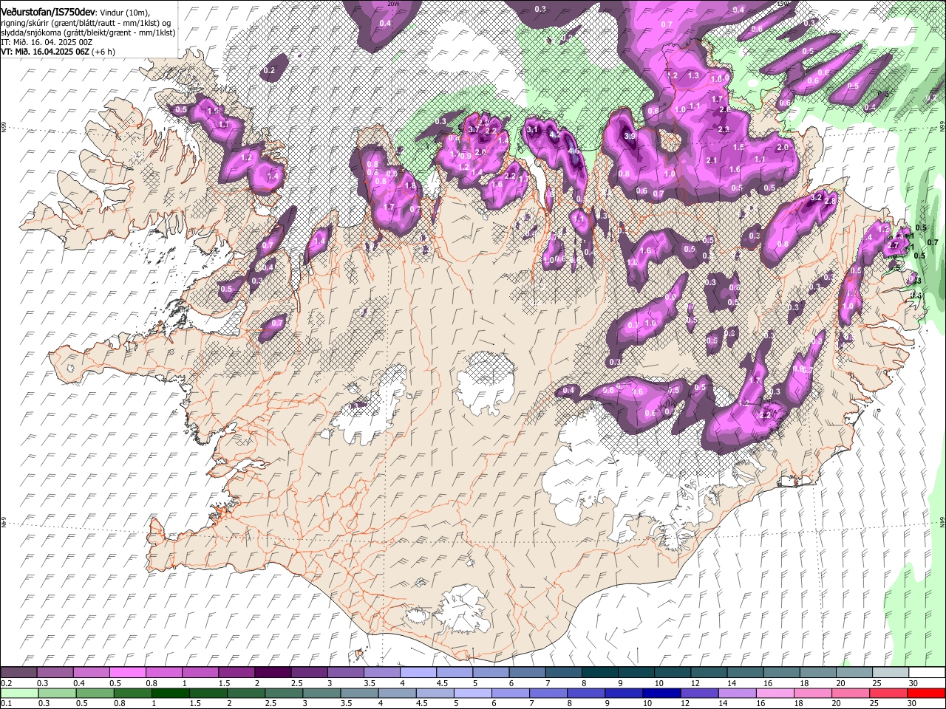Click the 14–16 grey-teal swatch in snow legend
This screenshot has height=709, width=946.
[x=746, y=673]
